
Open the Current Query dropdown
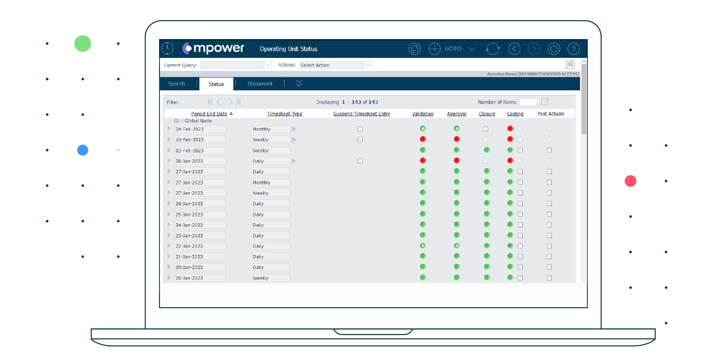click(268, 65)
